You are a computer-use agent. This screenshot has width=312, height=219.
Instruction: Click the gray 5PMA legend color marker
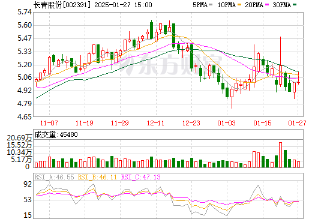point(211,5)
